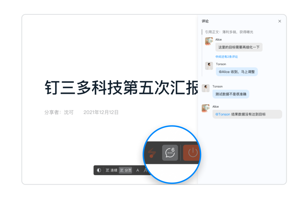This screenshot has width=308, height=199.
Task: Click the slide title 钉三多科技第五次汇报
Action: [121, 87]
